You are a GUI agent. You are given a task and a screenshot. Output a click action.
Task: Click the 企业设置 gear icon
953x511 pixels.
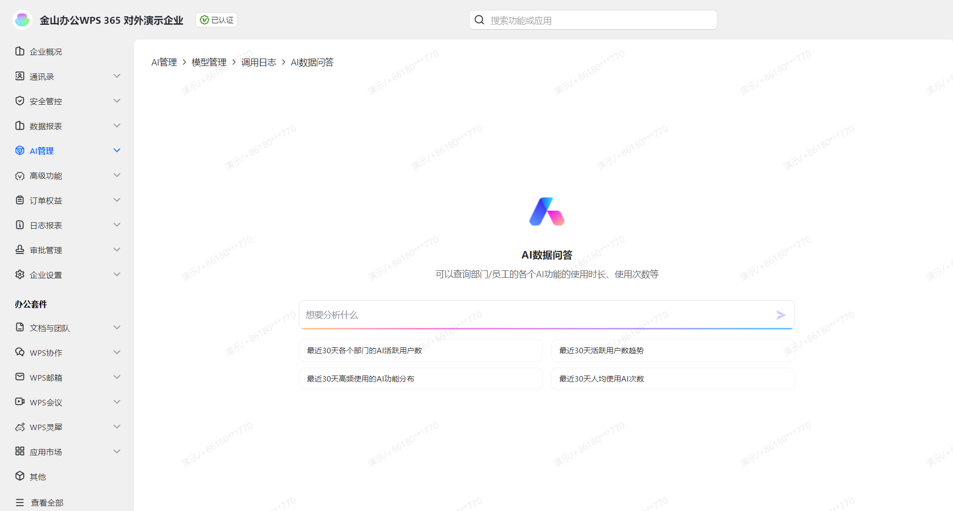click(x=20, y=274)
